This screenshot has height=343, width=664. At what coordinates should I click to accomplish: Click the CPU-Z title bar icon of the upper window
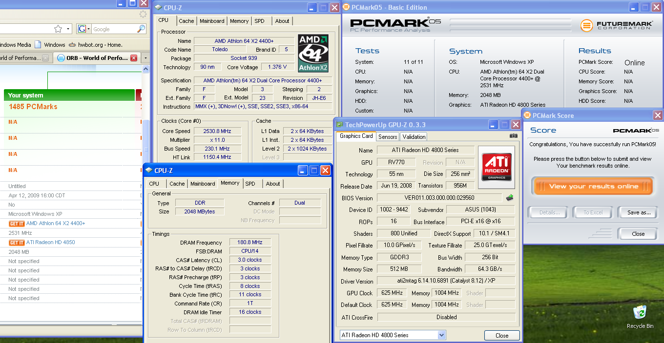[x=158, y=7]
